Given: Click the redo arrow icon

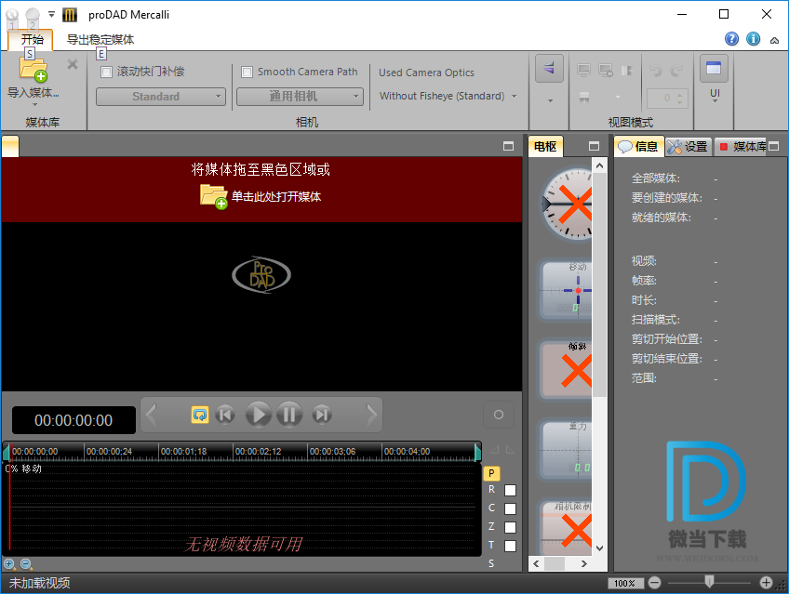Looking at the screenshot, I should click(x=676, y=71).
